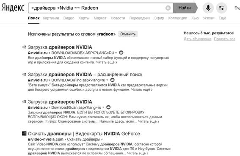The width and height of the screenshot is (240, 156).
Task: Open Загрузки драйверов NVIDIA – расширенный поиск result
Action: tap(85, 75)
